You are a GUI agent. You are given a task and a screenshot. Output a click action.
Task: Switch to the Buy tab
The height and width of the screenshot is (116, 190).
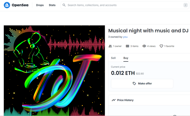(126, 58)
